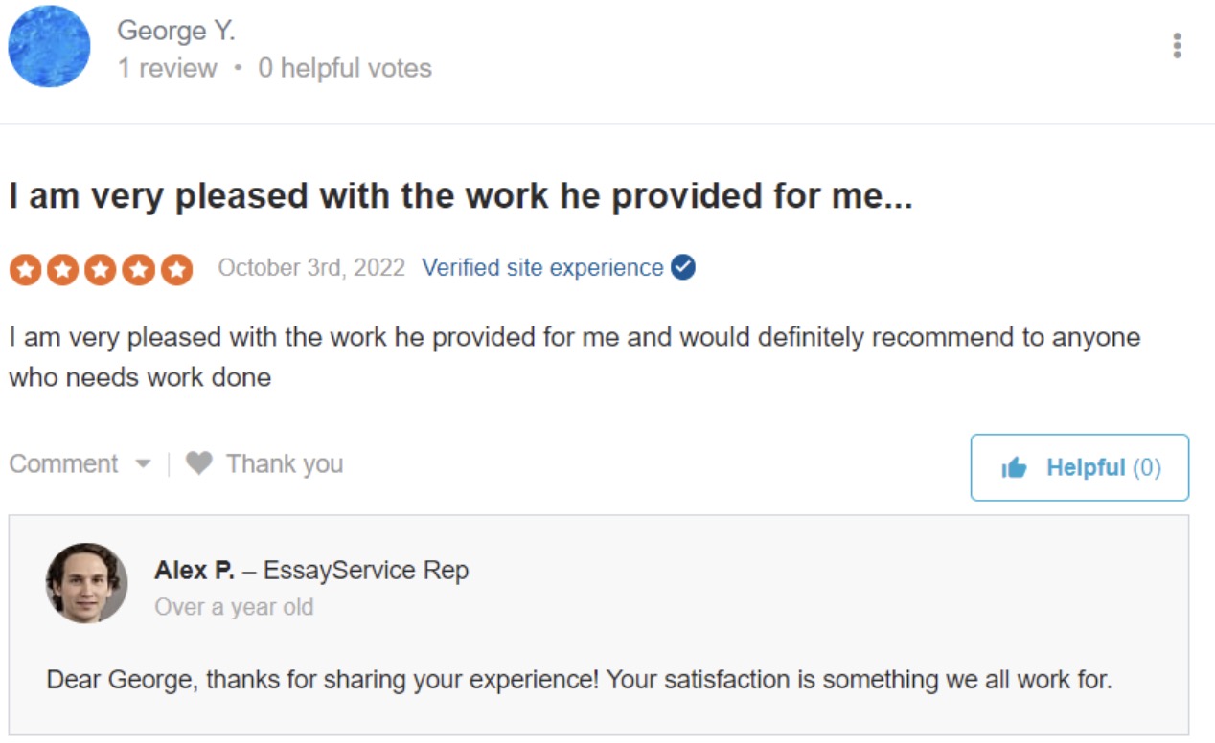Click the Alex P. representative name
This screenshot has width=1215, height=743.
[x=194, y=571]
